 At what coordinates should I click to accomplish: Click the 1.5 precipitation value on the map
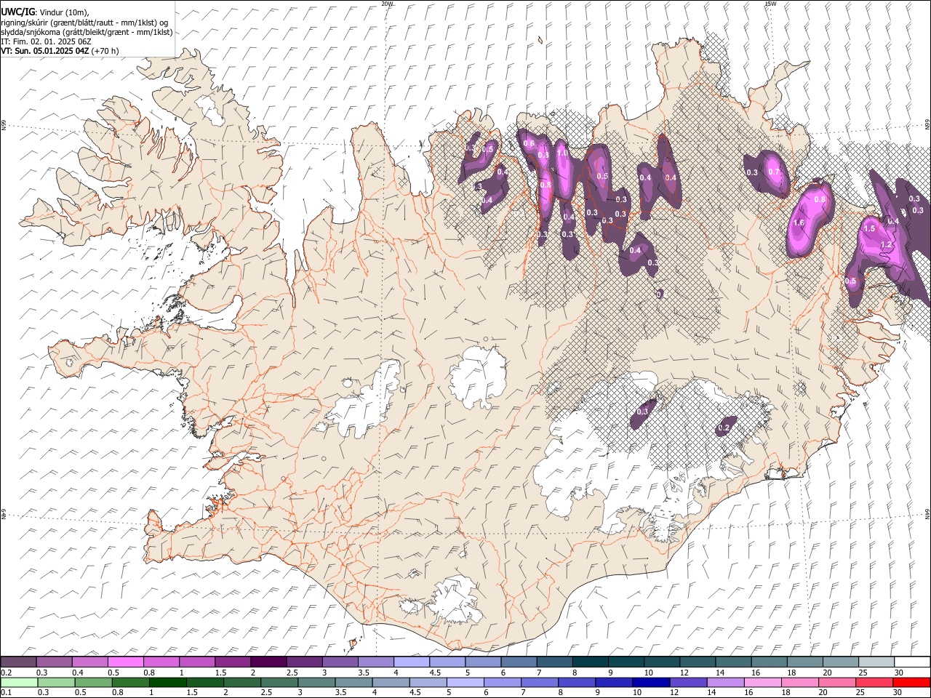pos(869,228)
